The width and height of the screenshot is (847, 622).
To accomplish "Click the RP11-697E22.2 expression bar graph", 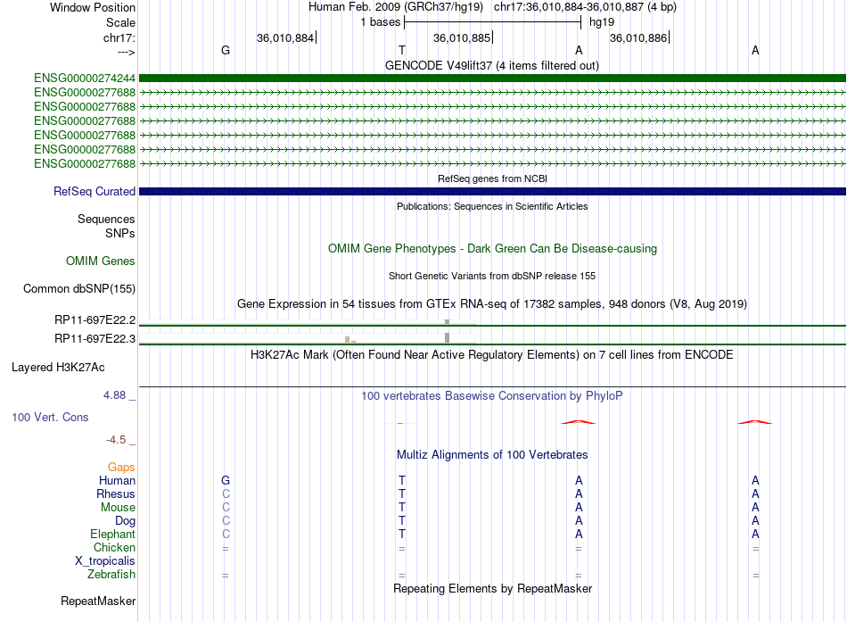I will tap(308, 322).
